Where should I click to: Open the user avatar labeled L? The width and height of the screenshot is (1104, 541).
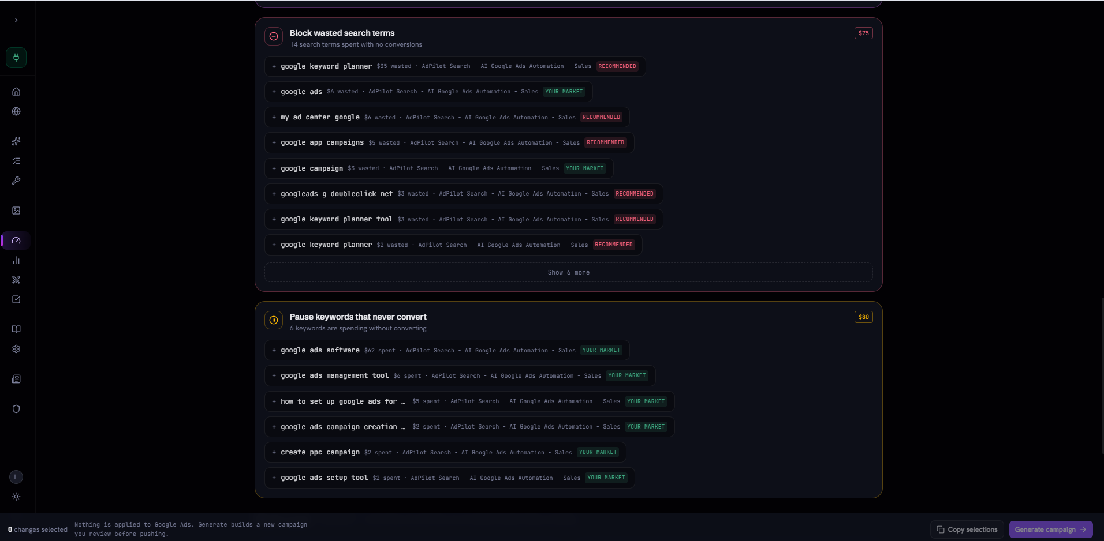coord(16,477)
